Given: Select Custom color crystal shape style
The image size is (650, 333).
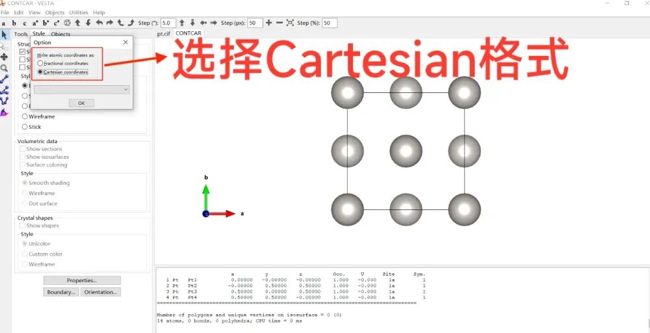Looking at the screenshot, I should pyautogui.click(x=42, y=254).
